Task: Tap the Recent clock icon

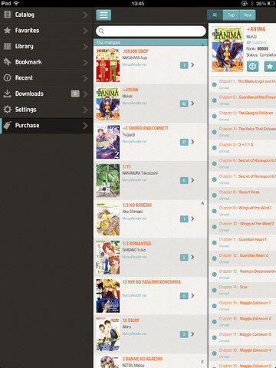Action: (8, 77)
